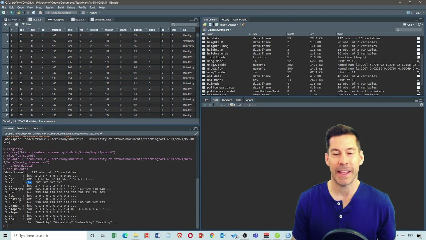Click the Filter button in the data viewer
The height and width of the screenshot is (240, 426).
click(x=27, y=24)
